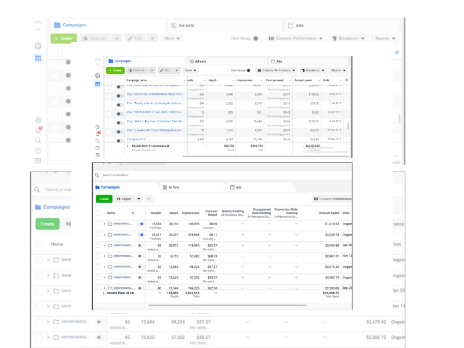This screenshot has width=464, height=348.
Task: Click the Export button
Action: [124, 199]
